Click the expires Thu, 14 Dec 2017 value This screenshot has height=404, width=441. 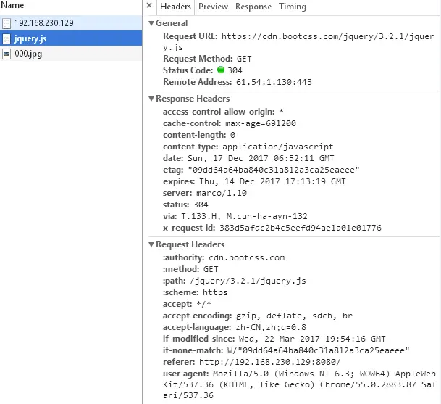pyautogui.click(x=272, y=181)
